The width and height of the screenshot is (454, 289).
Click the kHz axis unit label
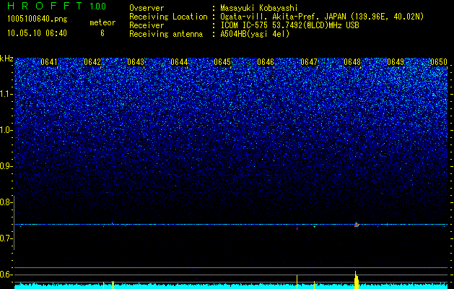(6, 59)
